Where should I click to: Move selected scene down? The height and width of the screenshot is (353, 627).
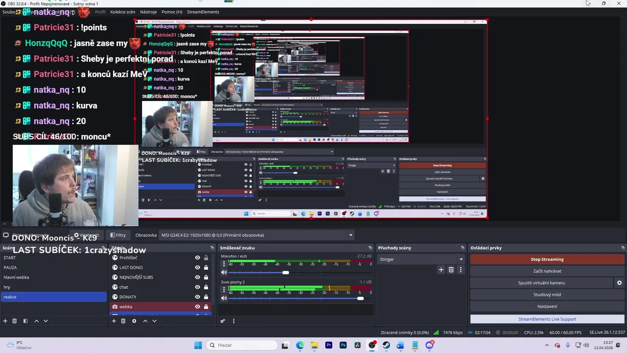(46, 321)
